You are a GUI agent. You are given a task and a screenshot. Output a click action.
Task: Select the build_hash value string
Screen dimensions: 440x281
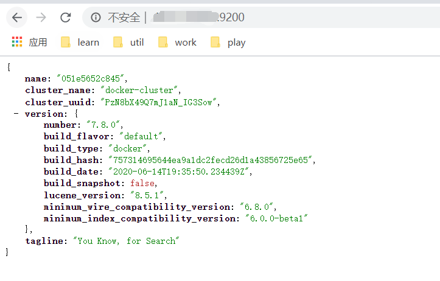click(211, 160)
